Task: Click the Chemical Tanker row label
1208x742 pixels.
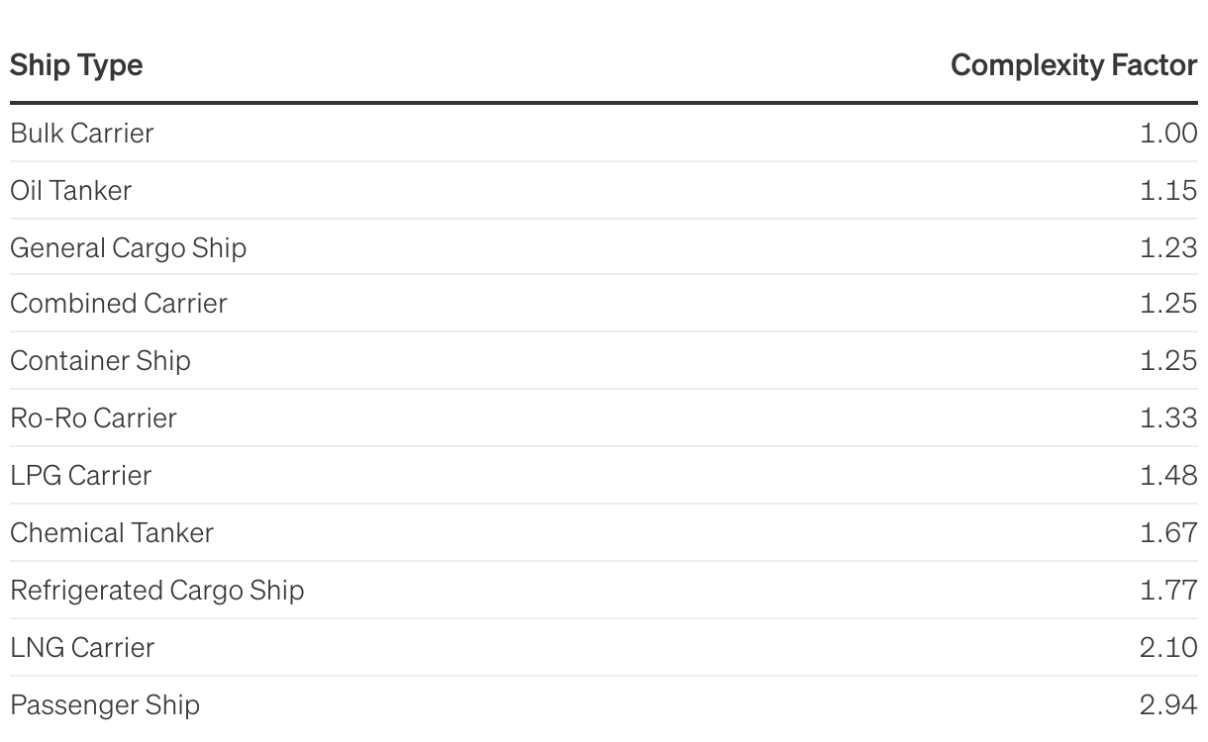Action: point(112,532)
